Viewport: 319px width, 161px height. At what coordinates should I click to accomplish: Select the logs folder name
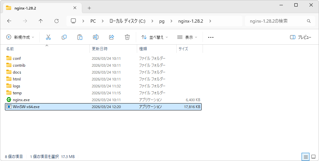click(16, 86)
